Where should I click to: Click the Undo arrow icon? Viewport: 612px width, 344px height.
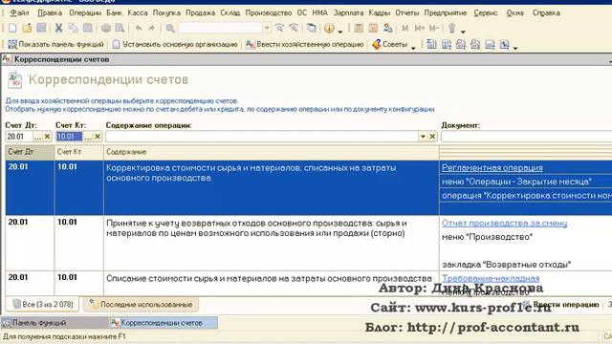138,28
